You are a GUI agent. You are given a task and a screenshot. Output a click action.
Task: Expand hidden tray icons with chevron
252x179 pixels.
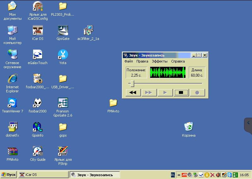pyautogui.click(x=179, y=175)
